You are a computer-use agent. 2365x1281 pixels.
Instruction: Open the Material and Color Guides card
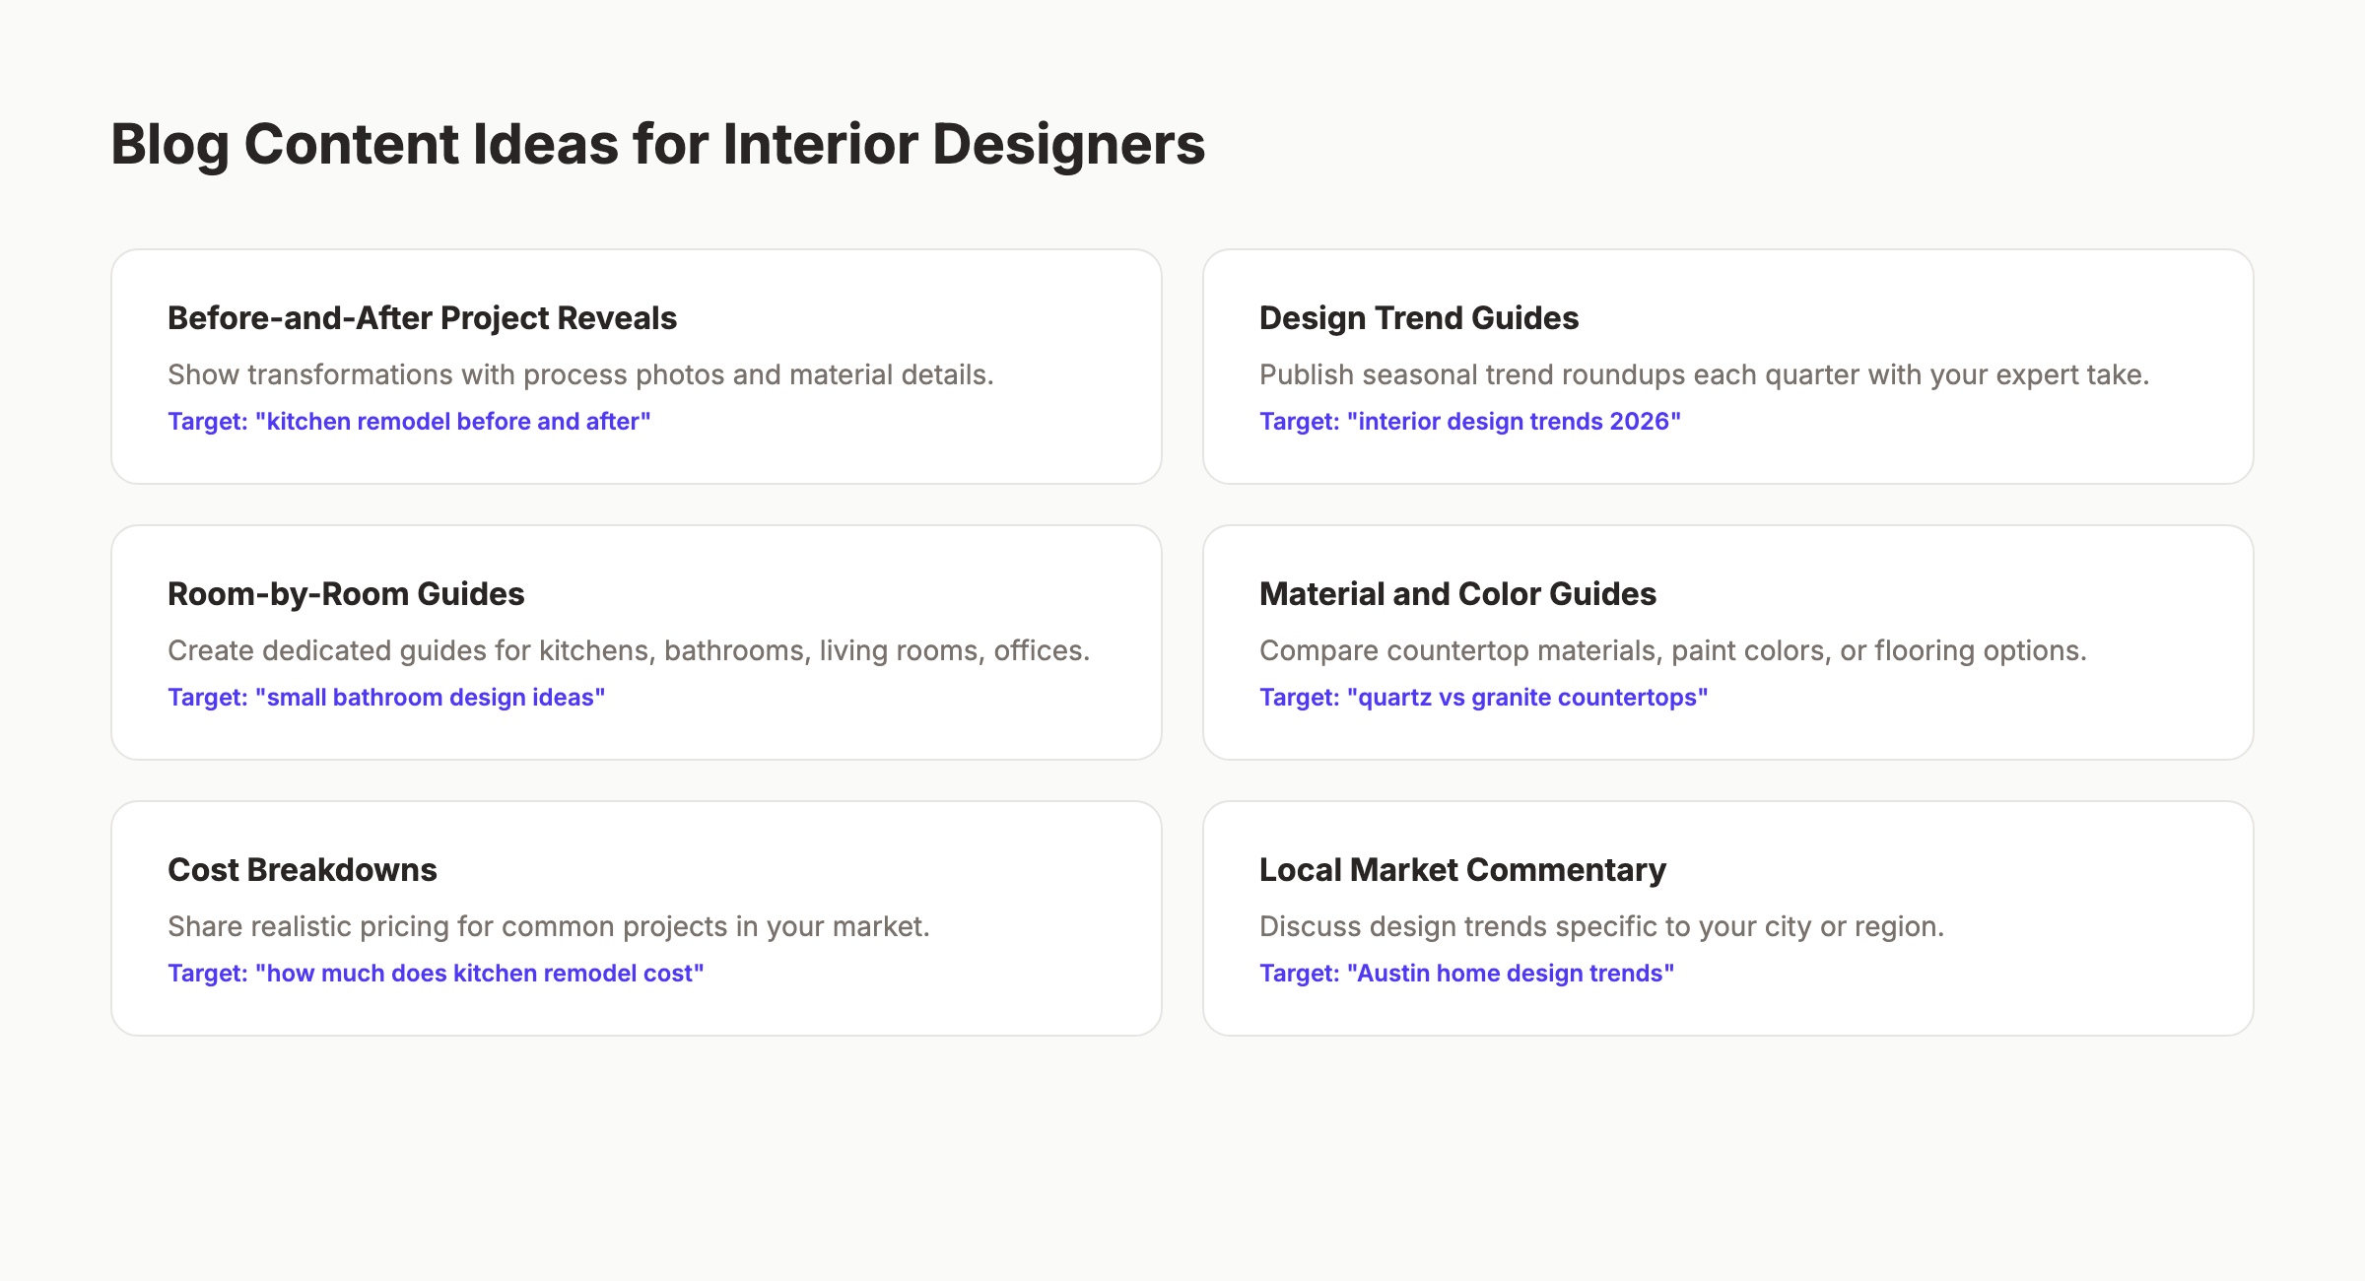(1727, 642)
